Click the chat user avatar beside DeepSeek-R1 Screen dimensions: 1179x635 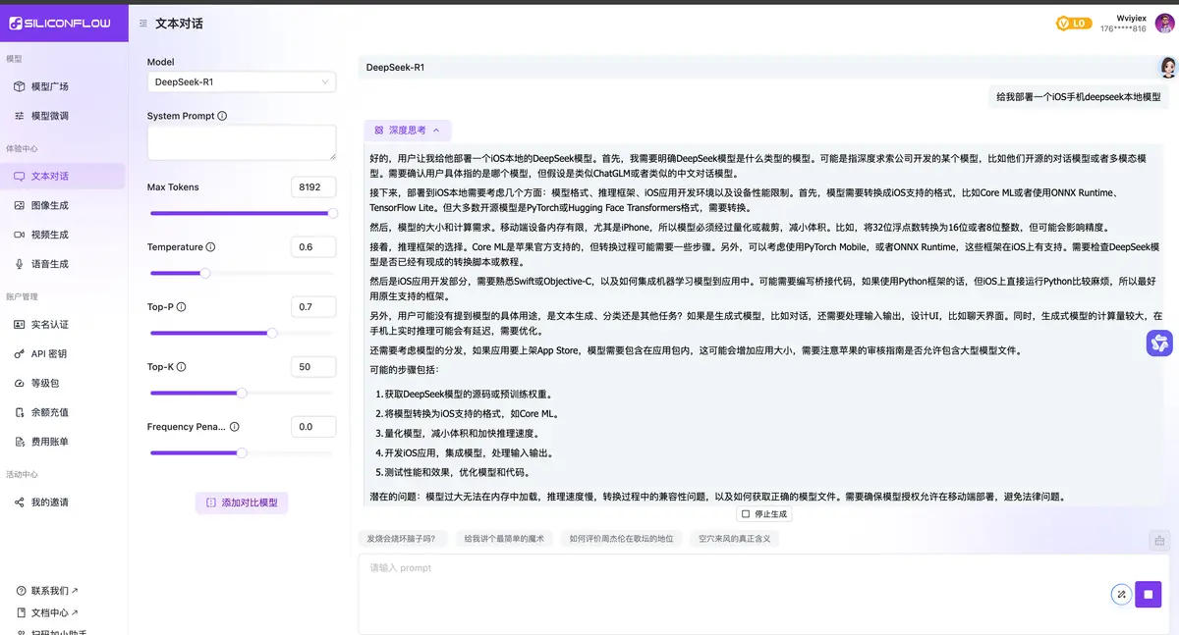[x=1168, y=67]
